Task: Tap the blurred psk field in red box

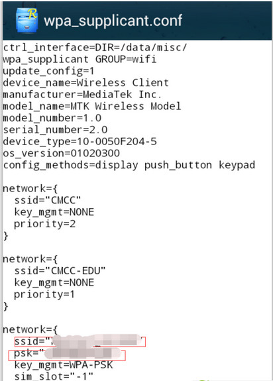Action: coord(67,355)
